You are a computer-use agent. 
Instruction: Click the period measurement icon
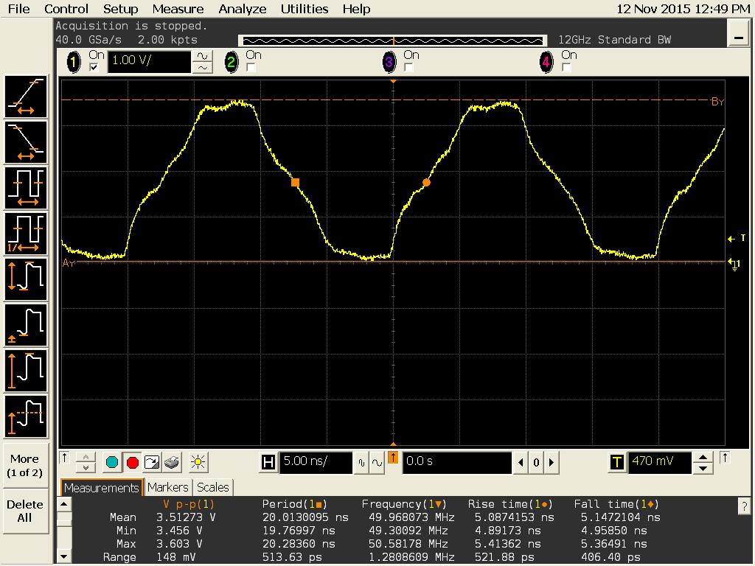(26, 188)
